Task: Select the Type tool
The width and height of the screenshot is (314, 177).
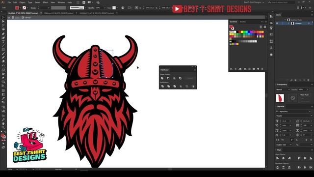Action: 3,42
